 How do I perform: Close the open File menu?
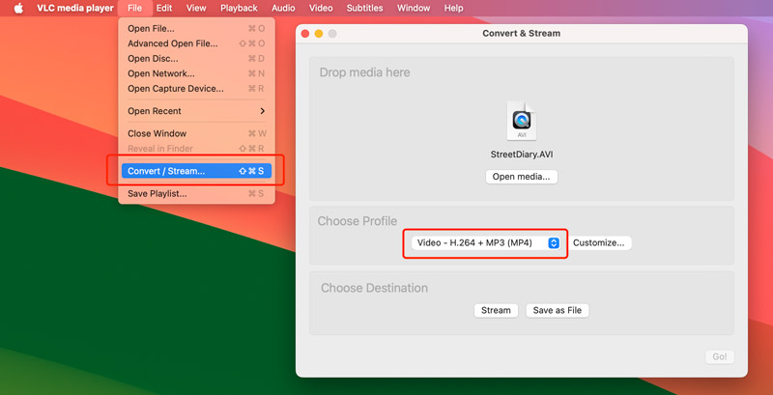tap(134, 9)
